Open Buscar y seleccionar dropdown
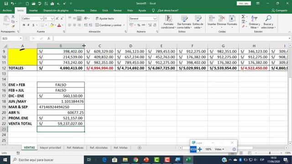Image resolution: width=292 pixels, height=164 pixels. tap(268, 22)
